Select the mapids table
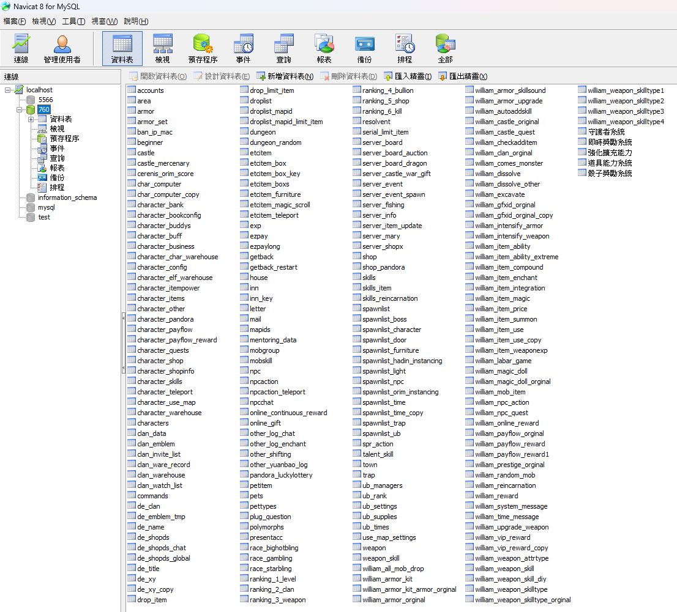Viewport: 677px width, 612px height. 260,330
